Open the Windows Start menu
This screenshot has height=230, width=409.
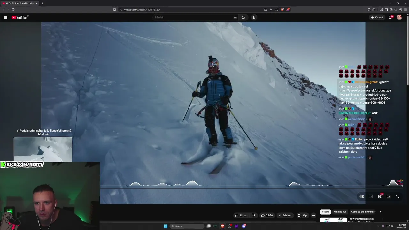pos(166,226)
